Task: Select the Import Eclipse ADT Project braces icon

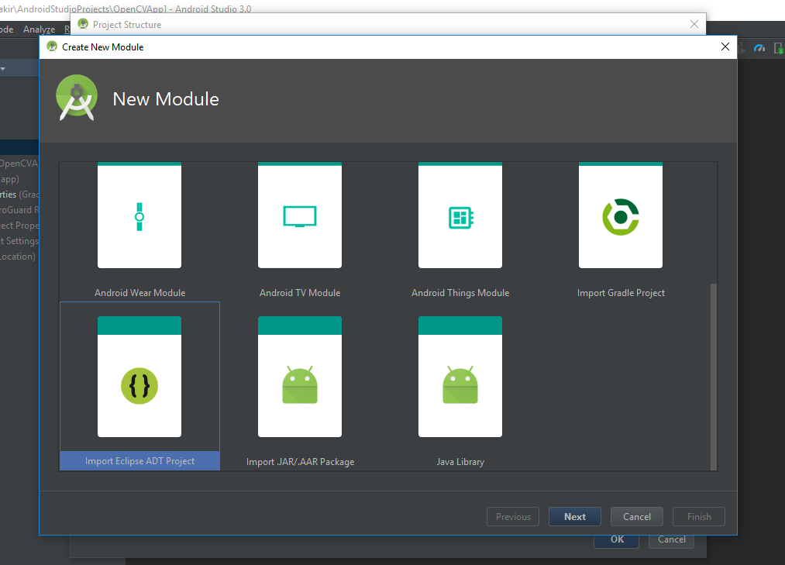Action: pos(139,386)
